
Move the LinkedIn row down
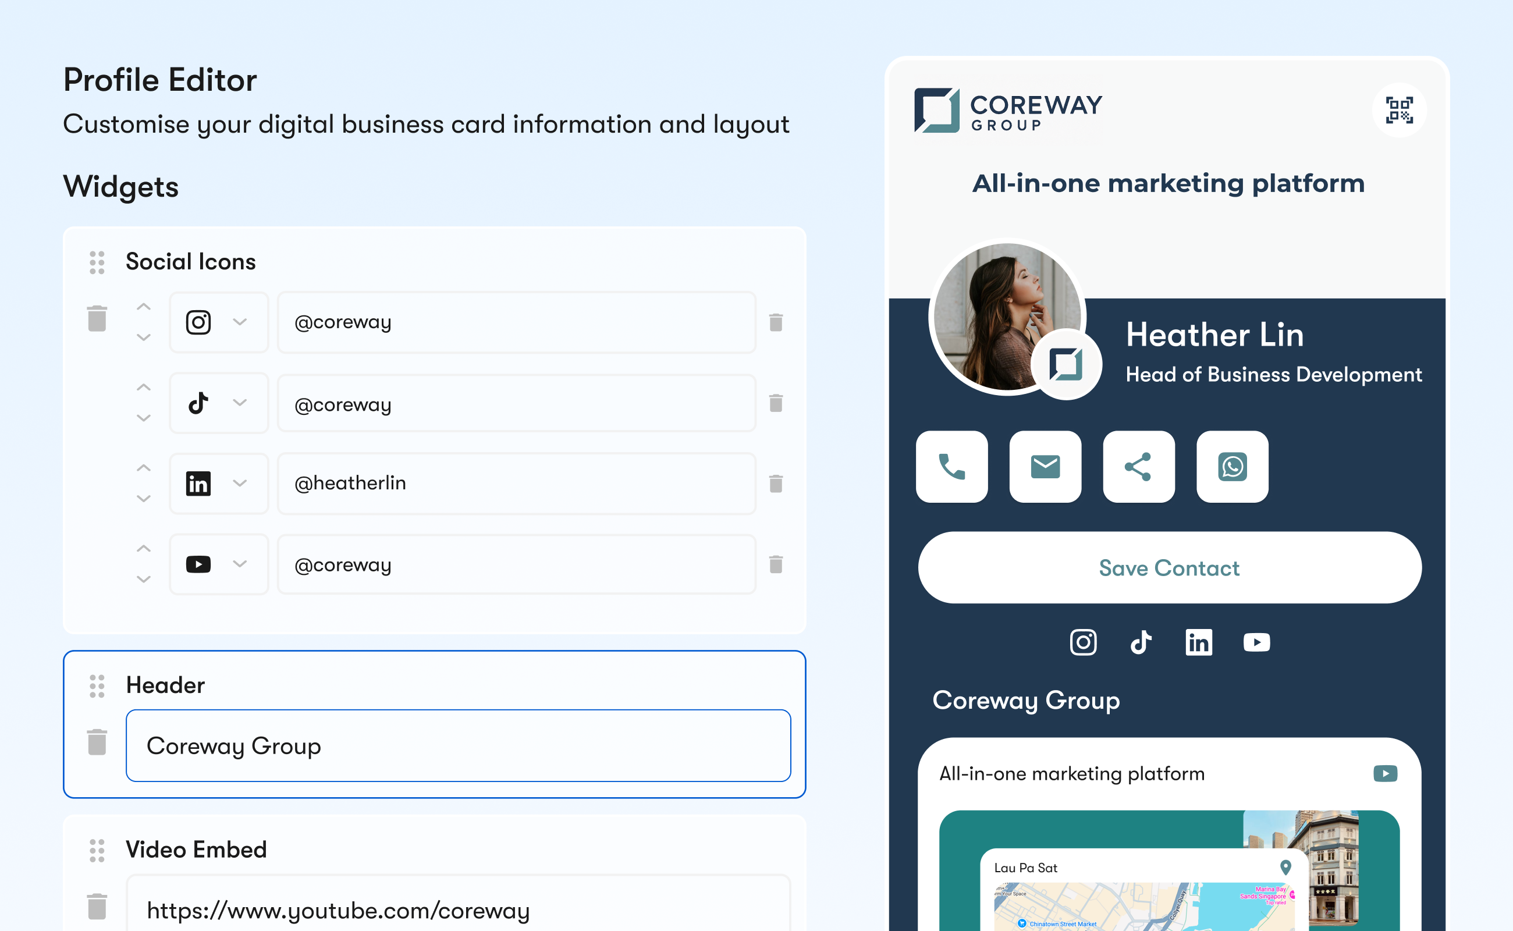coord(144,499)
